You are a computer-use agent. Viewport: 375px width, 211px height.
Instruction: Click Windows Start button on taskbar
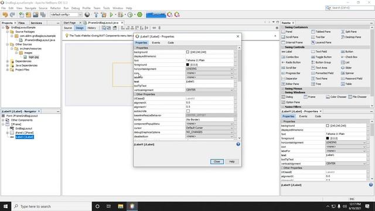(5, 206)
